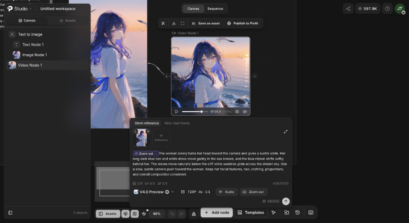Expand the prompt editor
The height and width of the screenshot is (223, 409).
pos(286,132)
